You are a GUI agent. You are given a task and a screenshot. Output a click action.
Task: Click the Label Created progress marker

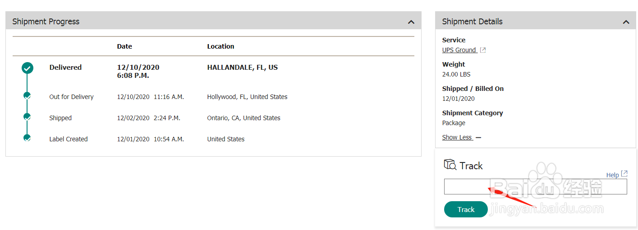tap(27, 138)
